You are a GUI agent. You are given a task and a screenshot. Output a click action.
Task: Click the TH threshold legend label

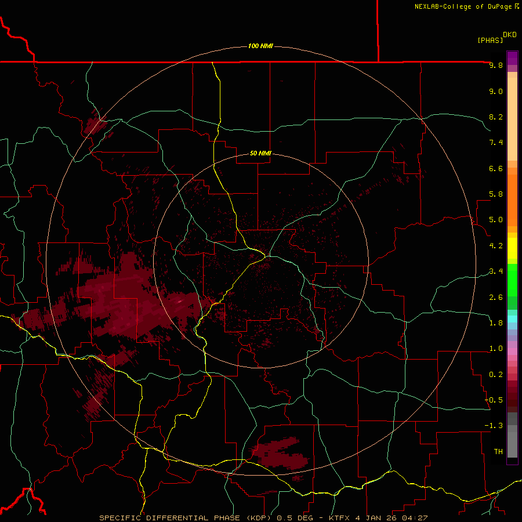coord(498,452)
